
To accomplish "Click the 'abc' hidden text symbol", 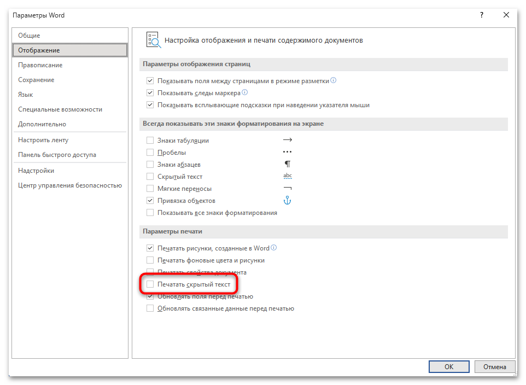I will (288, 176).
